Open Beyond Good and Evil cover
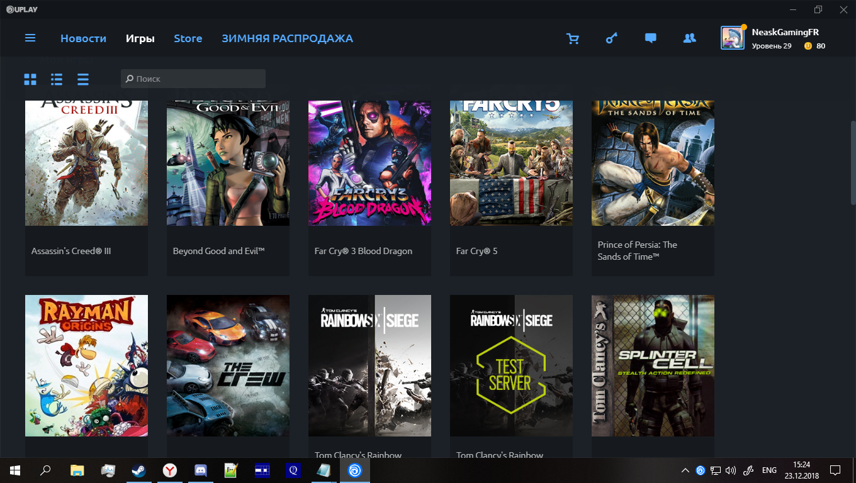The height and width of the screenshot is (483, 856). (228, 163)
